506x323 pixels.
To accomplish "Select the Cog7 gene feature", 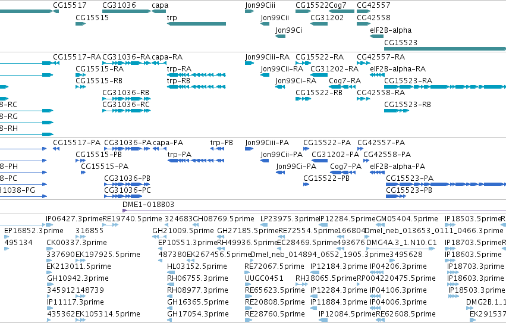I will [341, 11].
